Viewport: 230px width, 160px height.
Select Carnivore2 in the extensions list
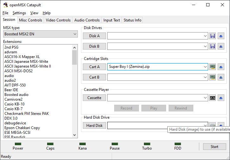[13, 99]
